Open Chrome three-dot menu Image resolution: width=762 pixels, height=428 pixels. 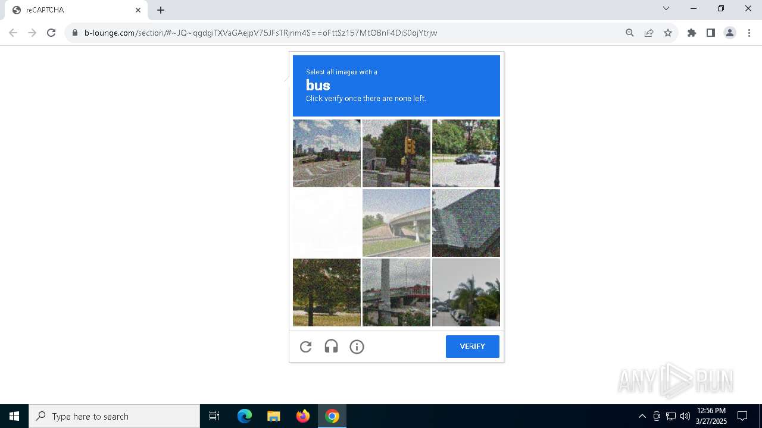[x=749, y=33]
